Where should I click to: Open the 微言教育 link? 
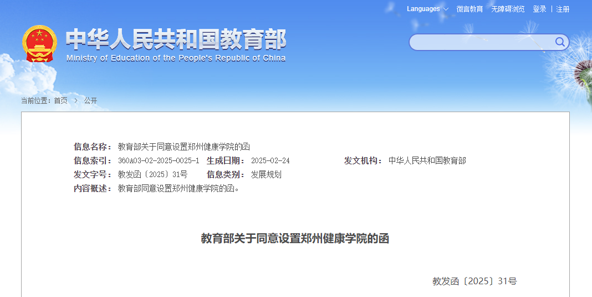click(x=469, y=9)
